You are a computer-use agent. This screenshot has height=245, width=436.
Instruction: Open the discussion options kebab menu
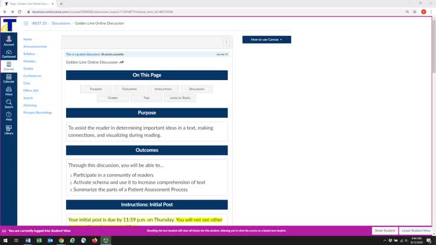tap(227, 42)
